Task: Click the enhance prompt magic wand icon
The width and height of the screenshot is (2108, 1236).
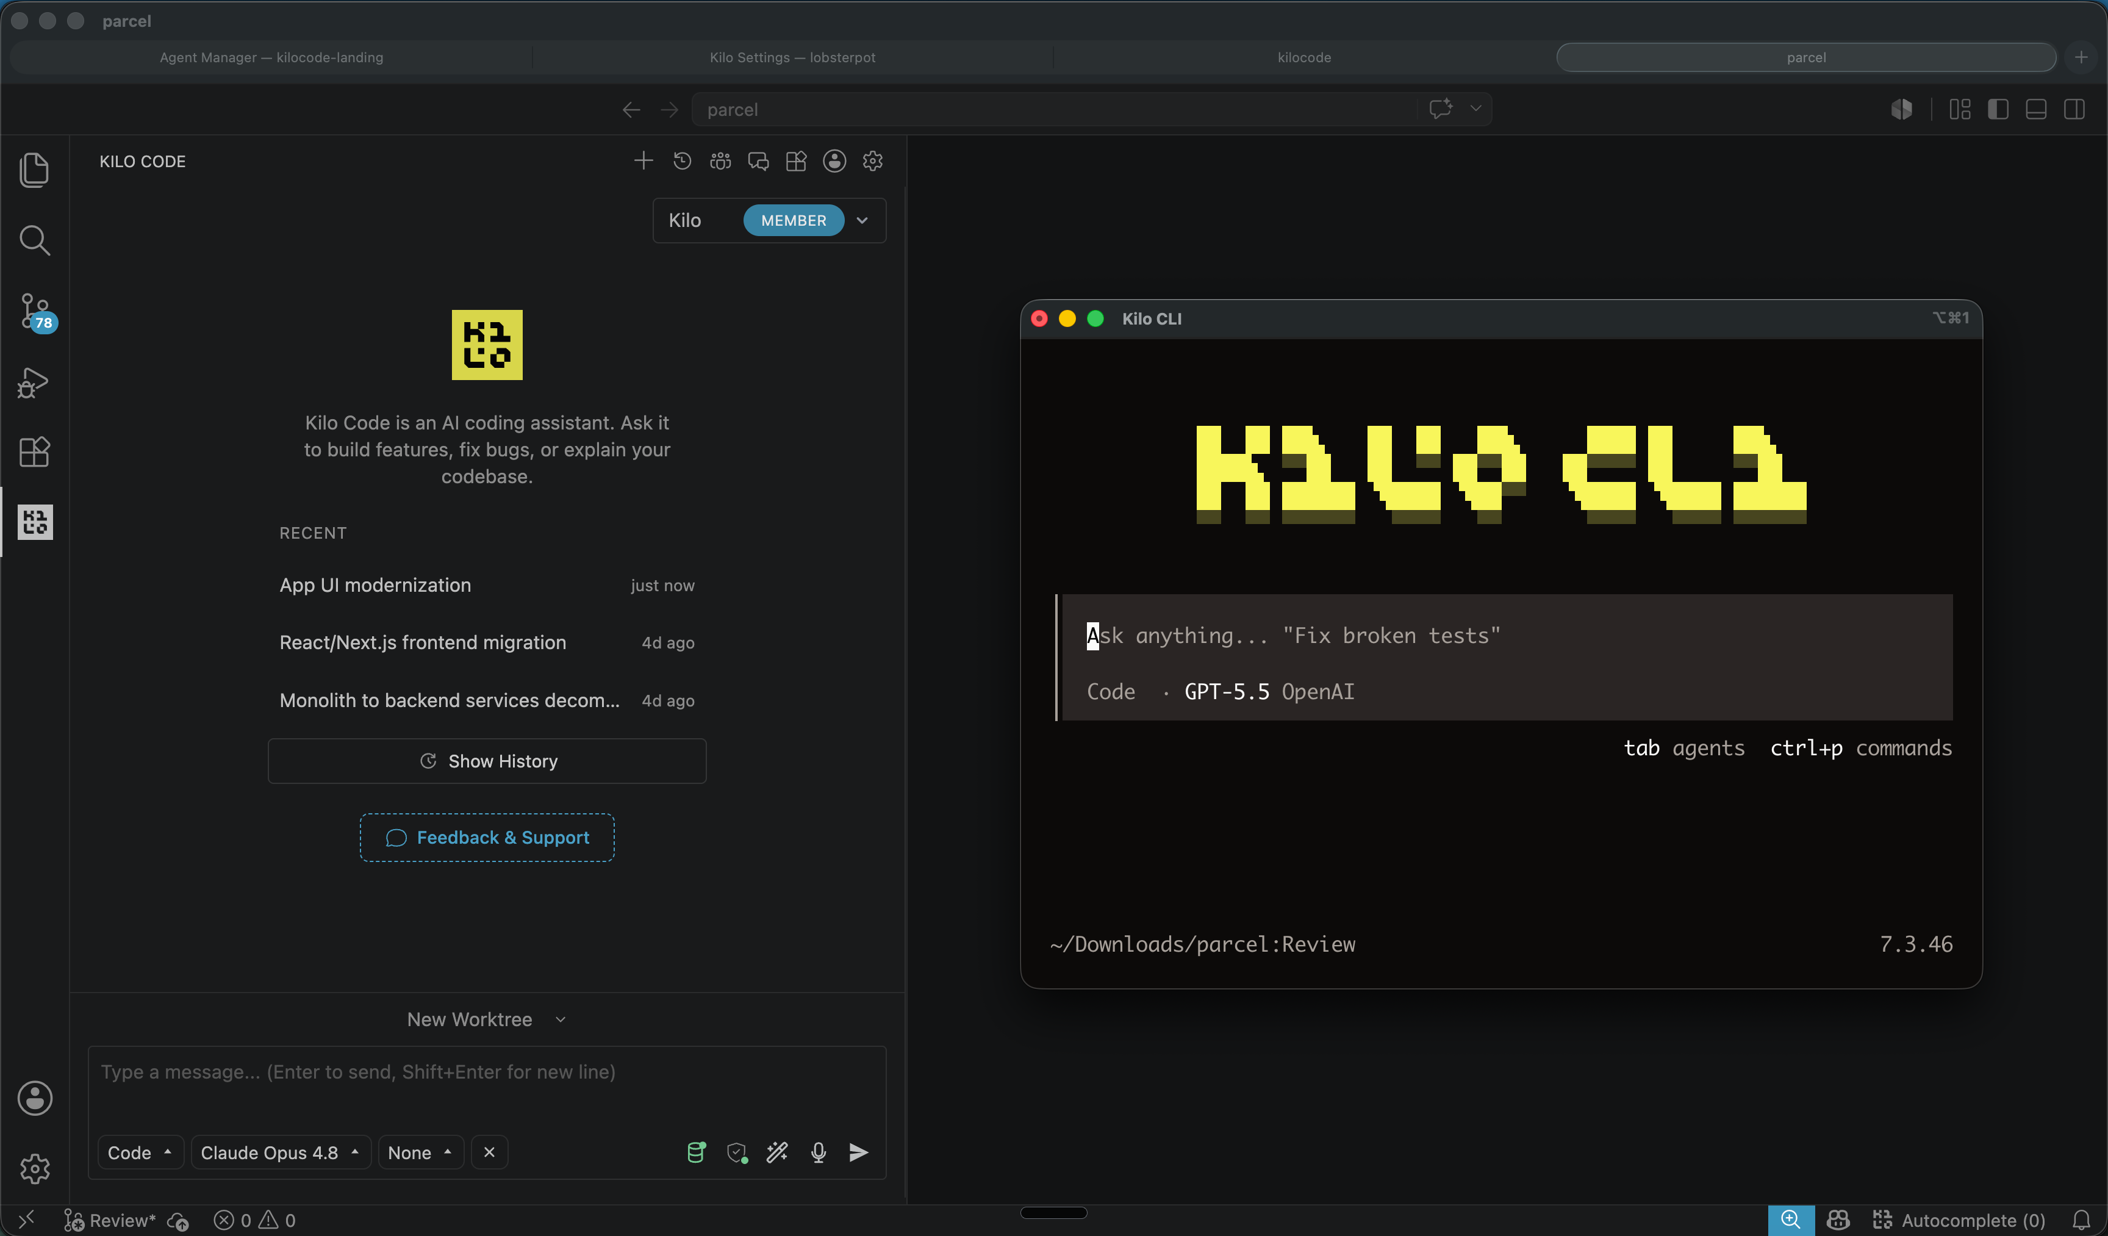Action: [x=777, y=1152]
